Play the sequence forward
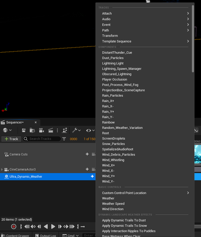 click(x=53, y=227)
